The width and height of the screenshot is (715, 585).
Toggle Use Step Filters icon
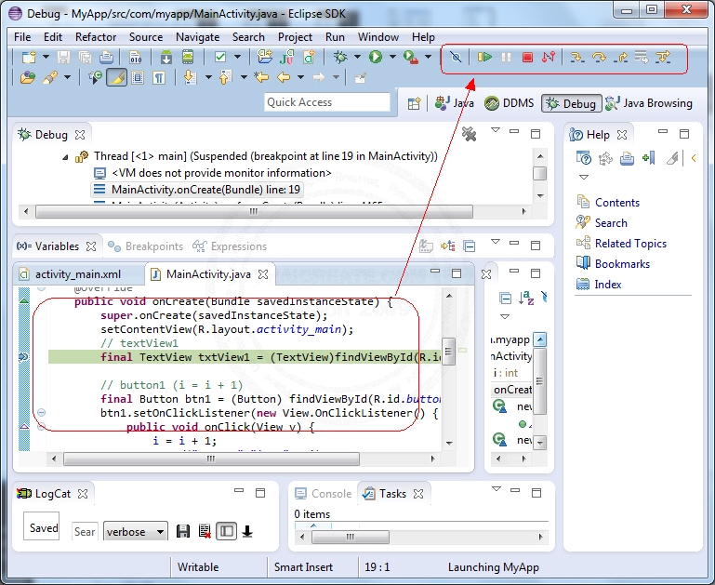coord(663,57)
